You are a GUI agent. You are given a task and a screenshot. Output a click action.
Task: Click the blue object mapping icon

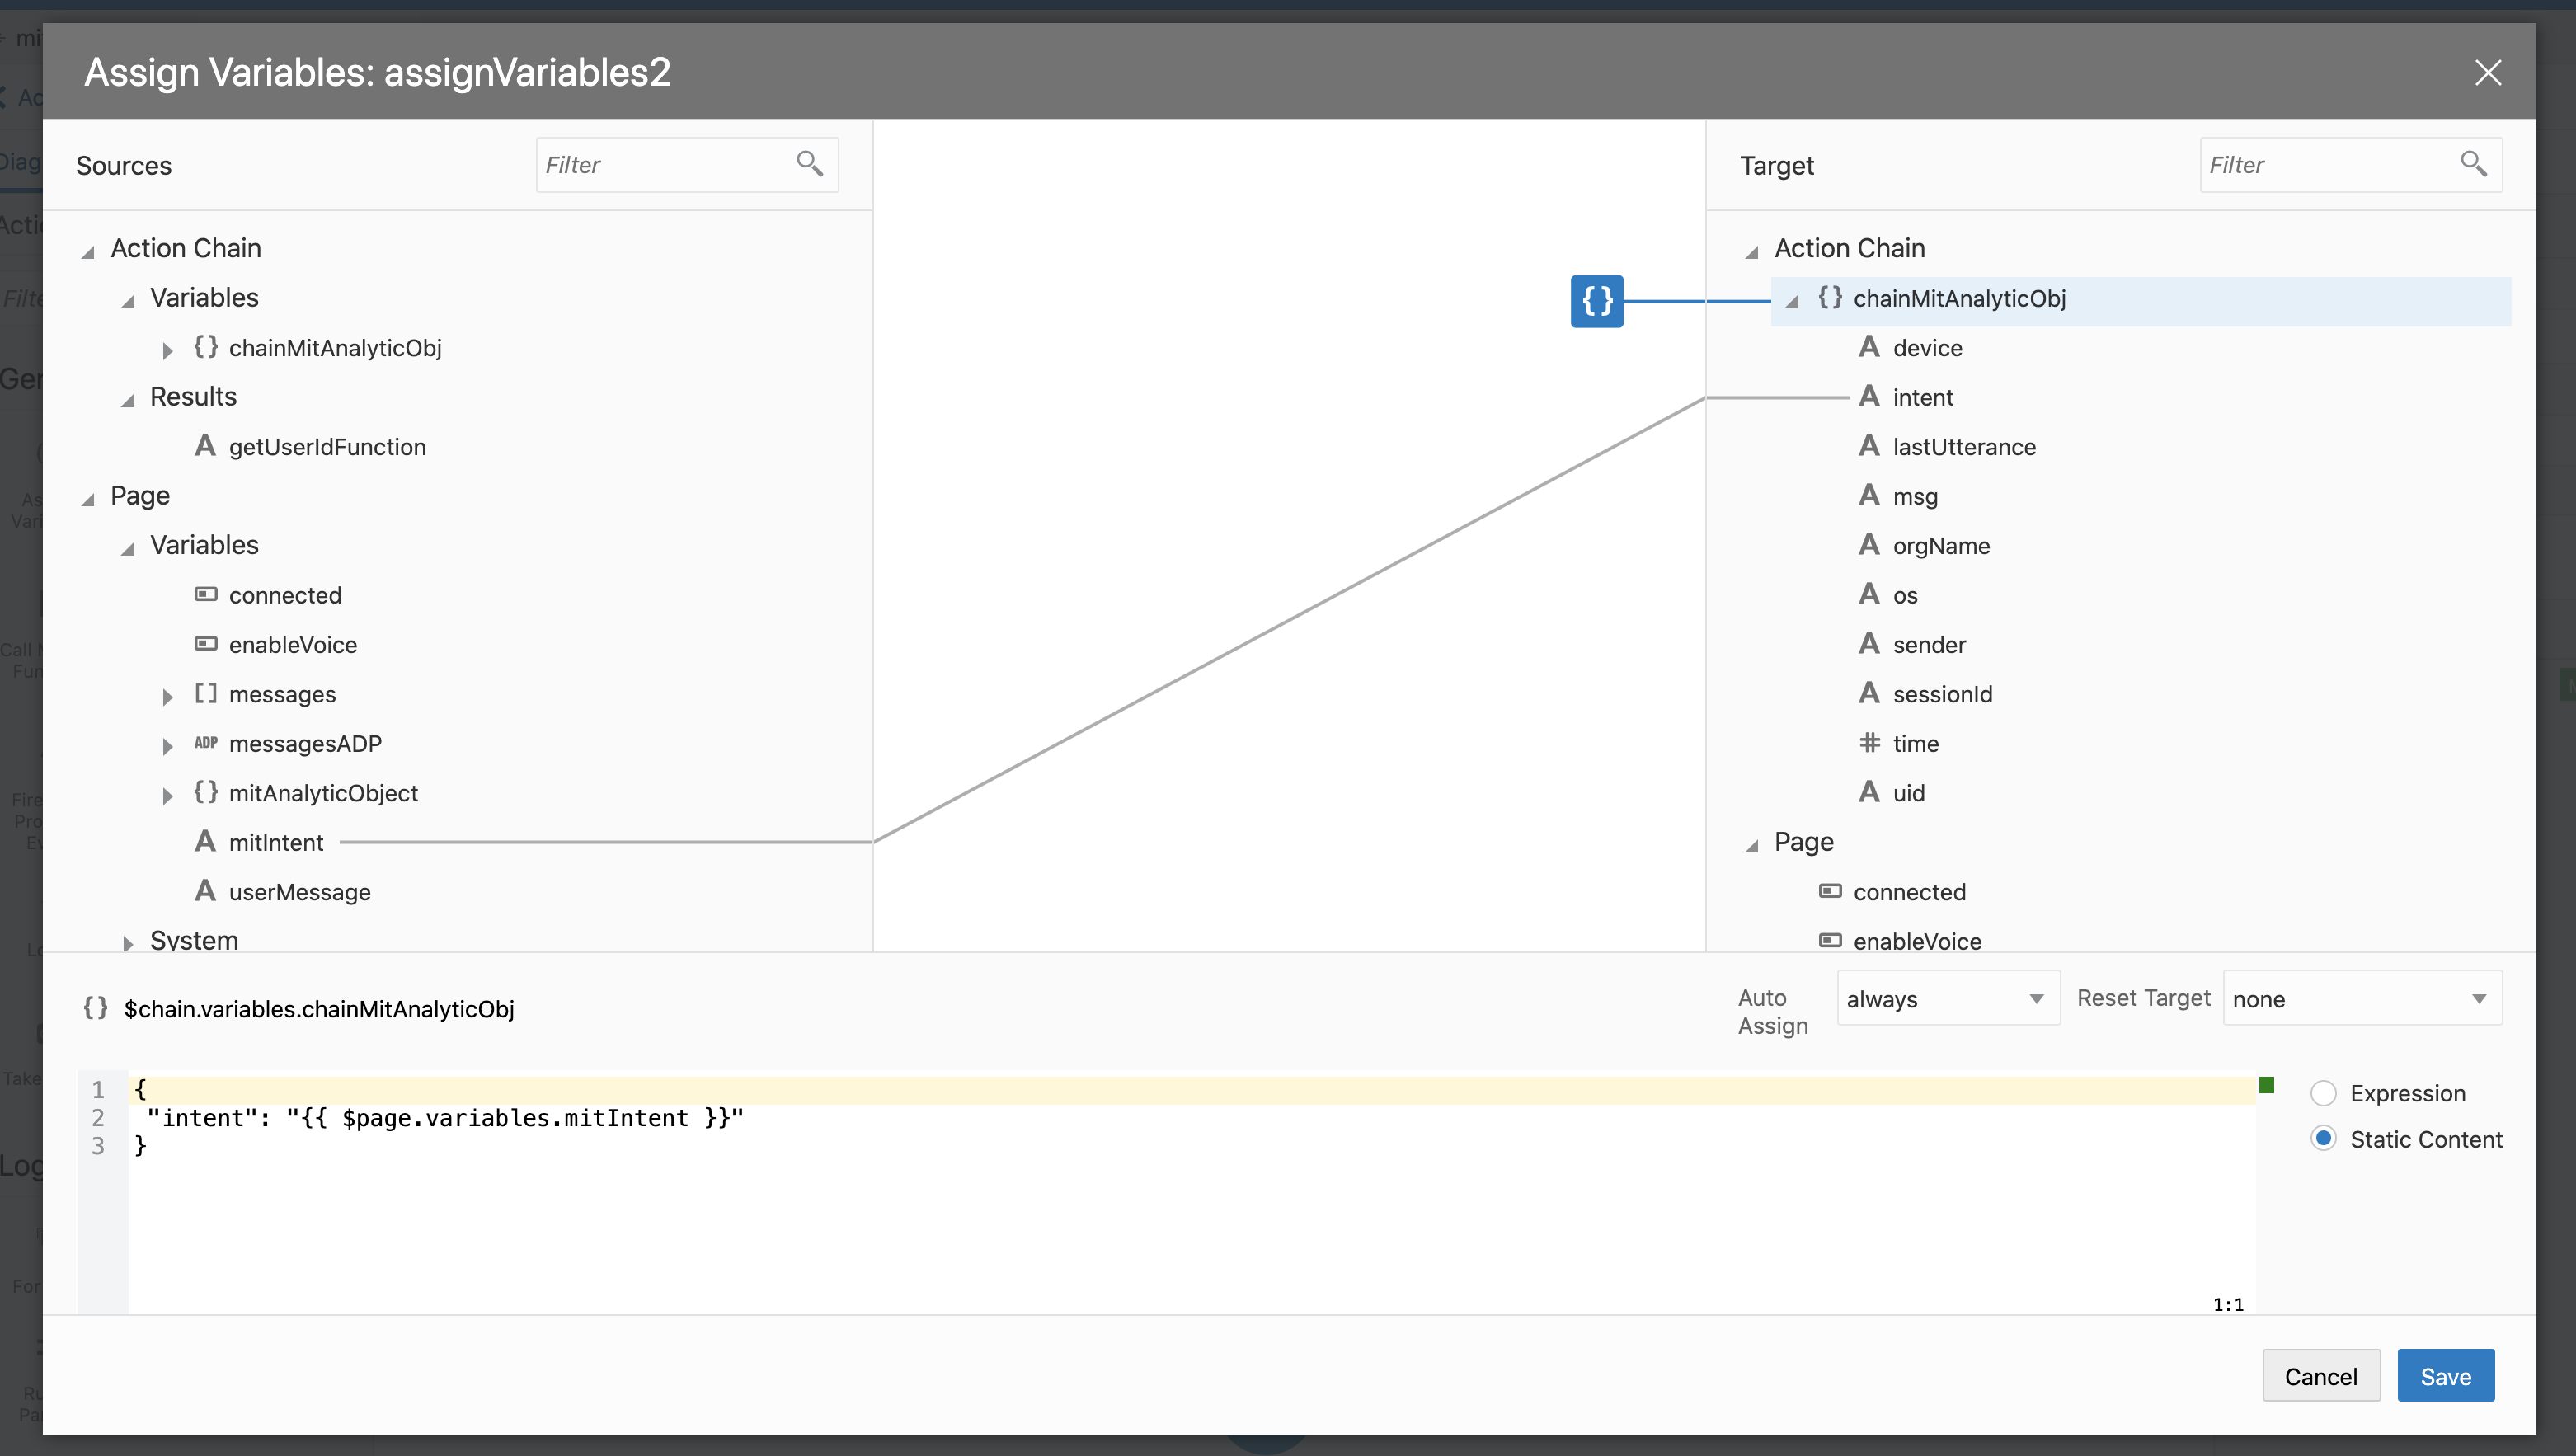coord(1596,300)
